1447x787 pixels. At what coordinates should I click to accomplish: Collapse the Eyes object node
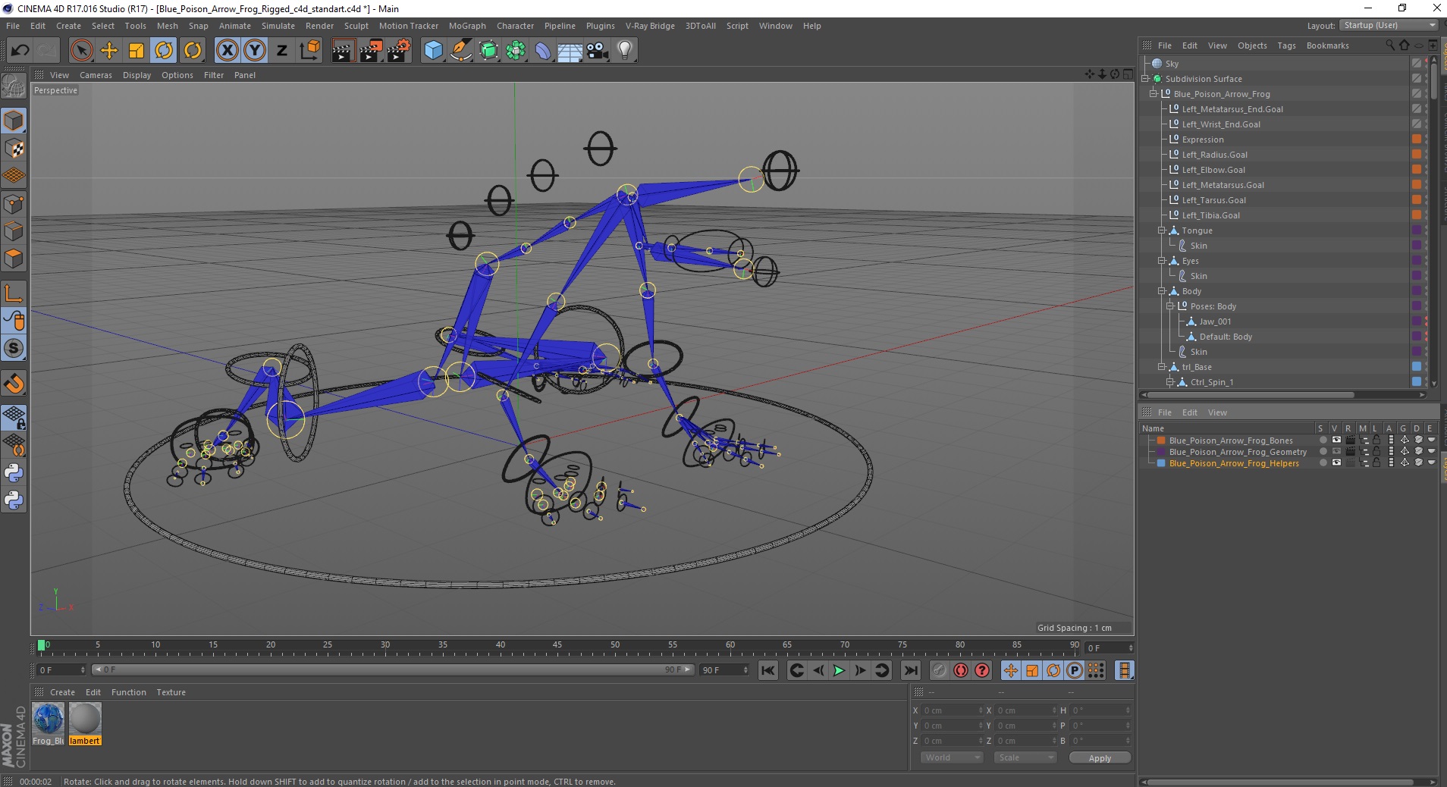(1161, 261)
